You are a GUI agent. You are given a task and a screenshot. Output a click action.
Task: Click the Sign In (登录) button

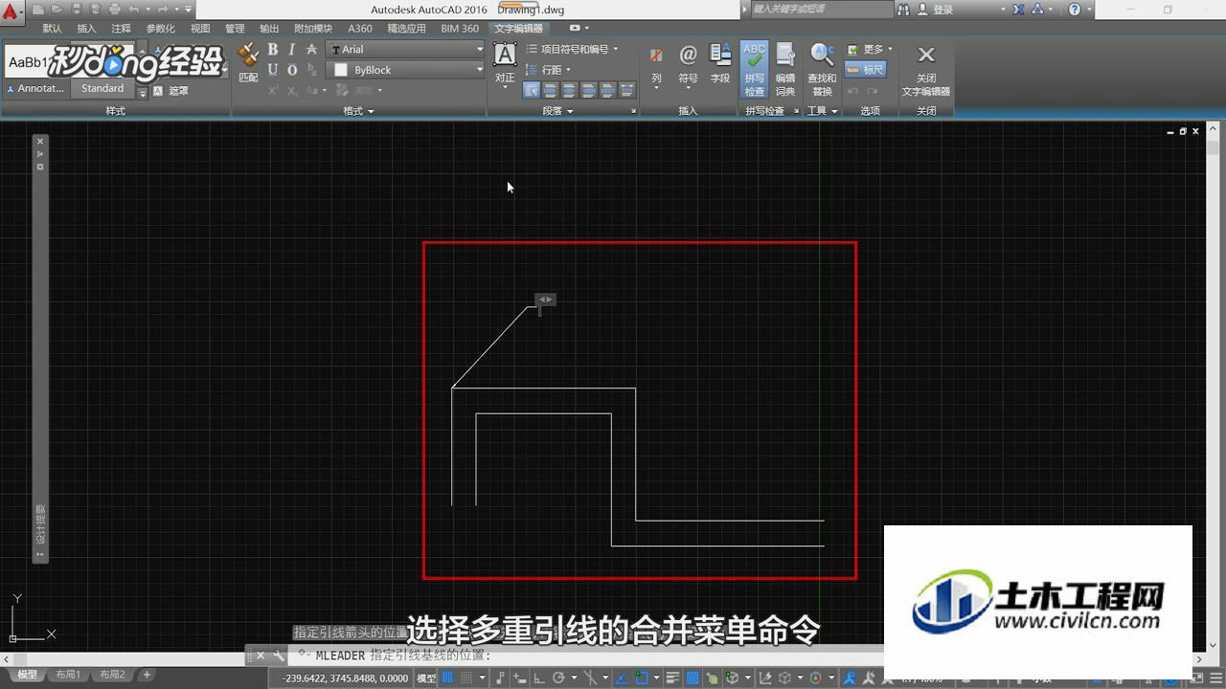tap(935, 10)
